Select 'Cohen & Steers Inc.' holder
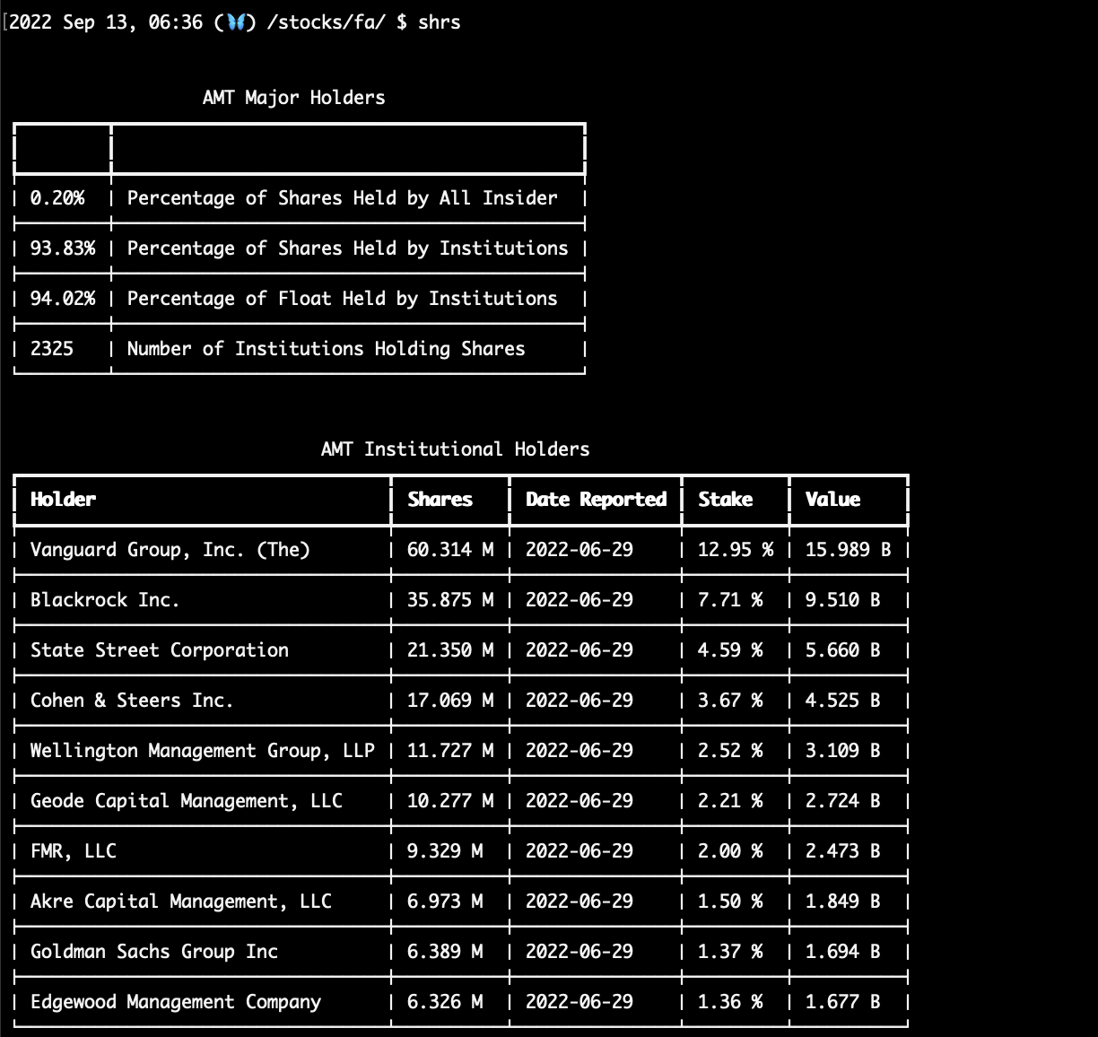1098x1037 pixels. (133, 701)
